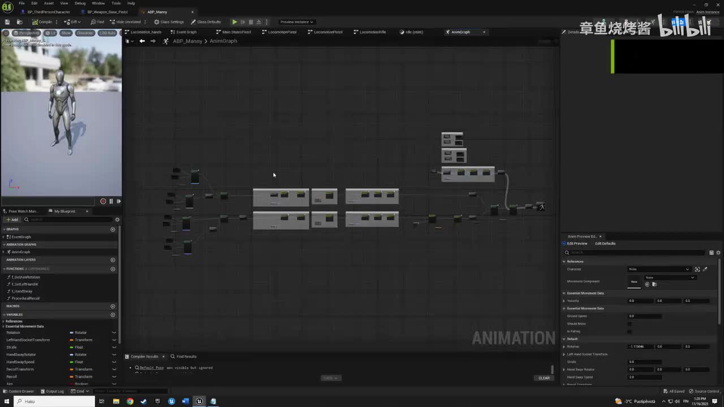The height and width of the screenshot is (407, 724).
Task: Pause the preview animation playback
Action: point(111,201)
